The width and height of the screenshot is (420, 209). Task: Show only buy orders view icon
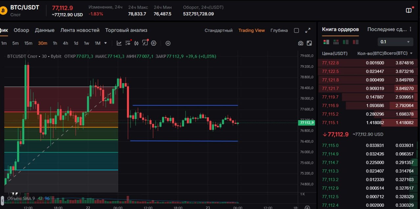346,42
